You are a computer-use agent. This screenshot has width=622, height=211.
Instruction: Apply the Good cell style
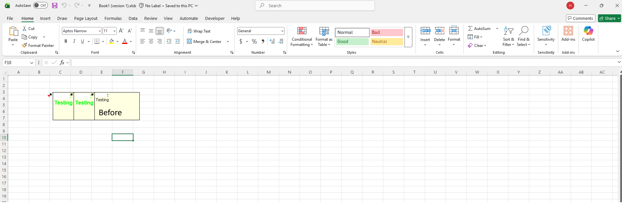tap(352, 42)
